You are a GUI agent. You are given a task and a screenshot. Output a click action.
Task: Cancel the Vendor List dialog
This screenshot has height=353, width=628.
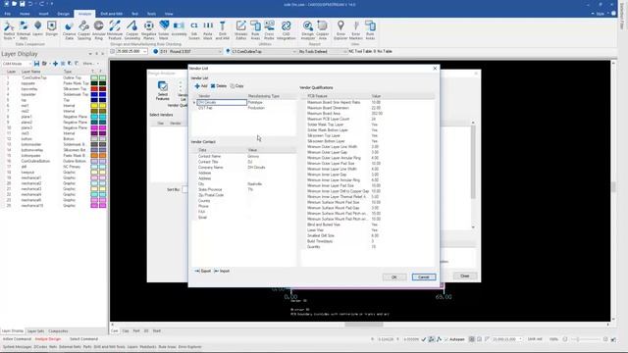pos(424,277)
